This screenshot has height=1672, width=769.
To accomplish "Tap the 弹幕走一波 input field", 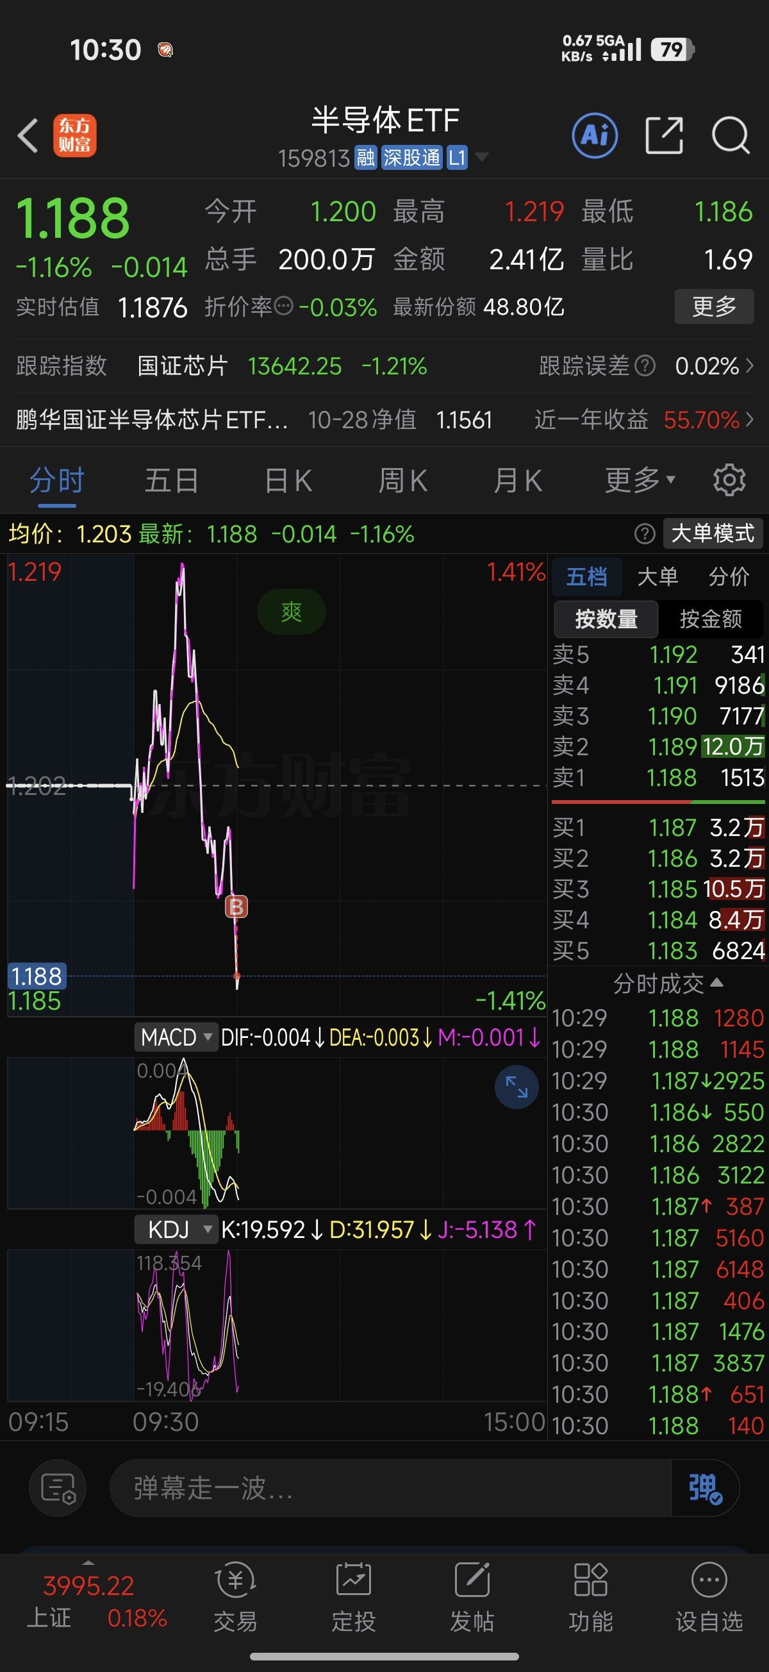I will click(x=390, y=1487).
